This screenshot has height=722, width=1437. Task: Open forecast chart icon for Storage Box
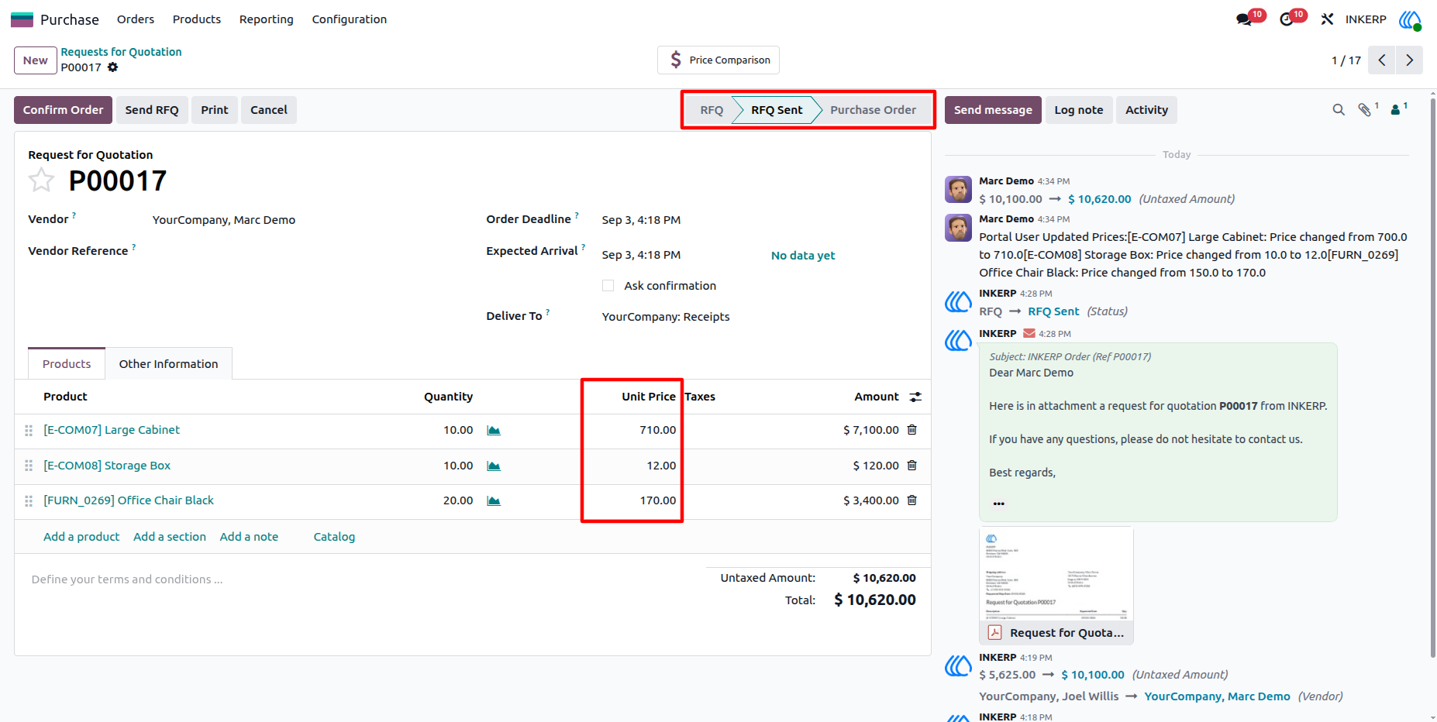(494, 466)
